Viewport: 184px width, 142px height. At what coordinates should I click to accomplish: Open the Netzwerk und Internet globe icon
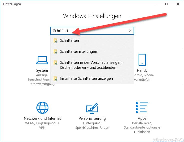(42, 108)
